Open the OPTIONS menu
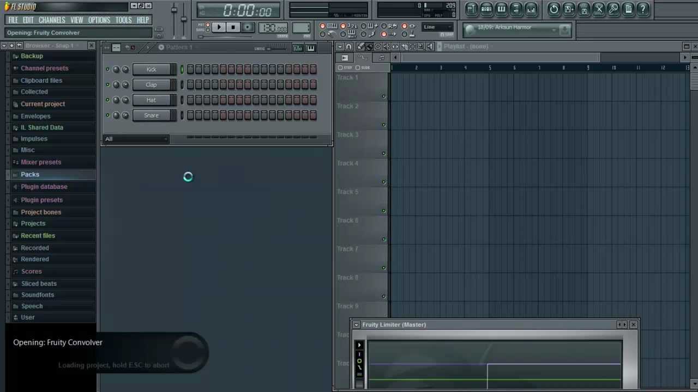The height and width of the screenshot is (392, 698). tap(99, 20)
